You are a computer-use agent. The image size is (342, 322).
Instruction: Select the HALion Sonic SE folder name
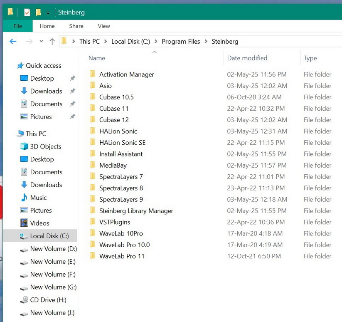122,143
